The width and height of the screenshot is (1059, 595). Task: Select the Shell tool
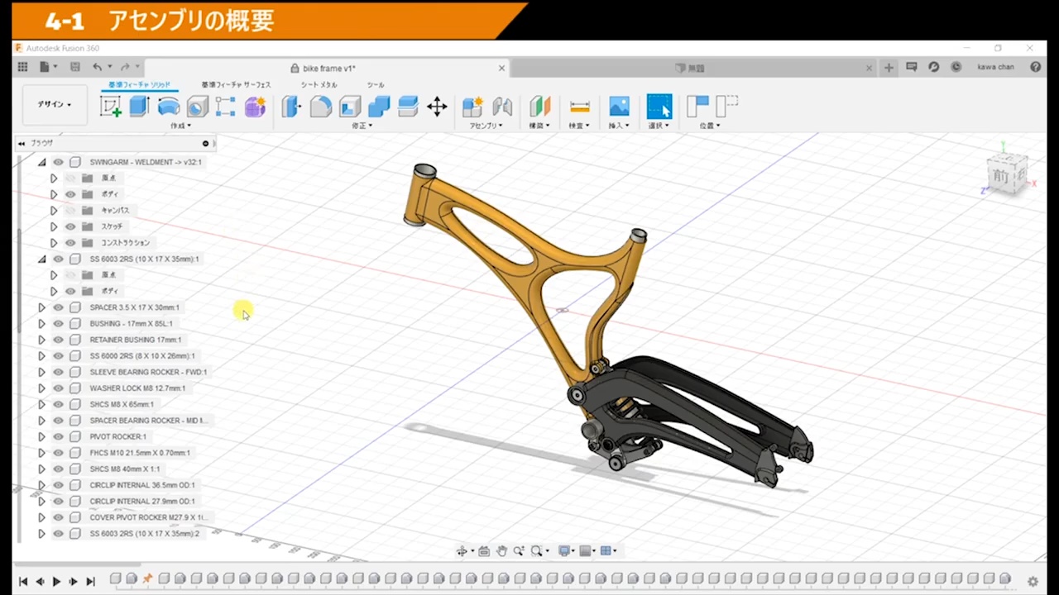(x=350, y=107)
